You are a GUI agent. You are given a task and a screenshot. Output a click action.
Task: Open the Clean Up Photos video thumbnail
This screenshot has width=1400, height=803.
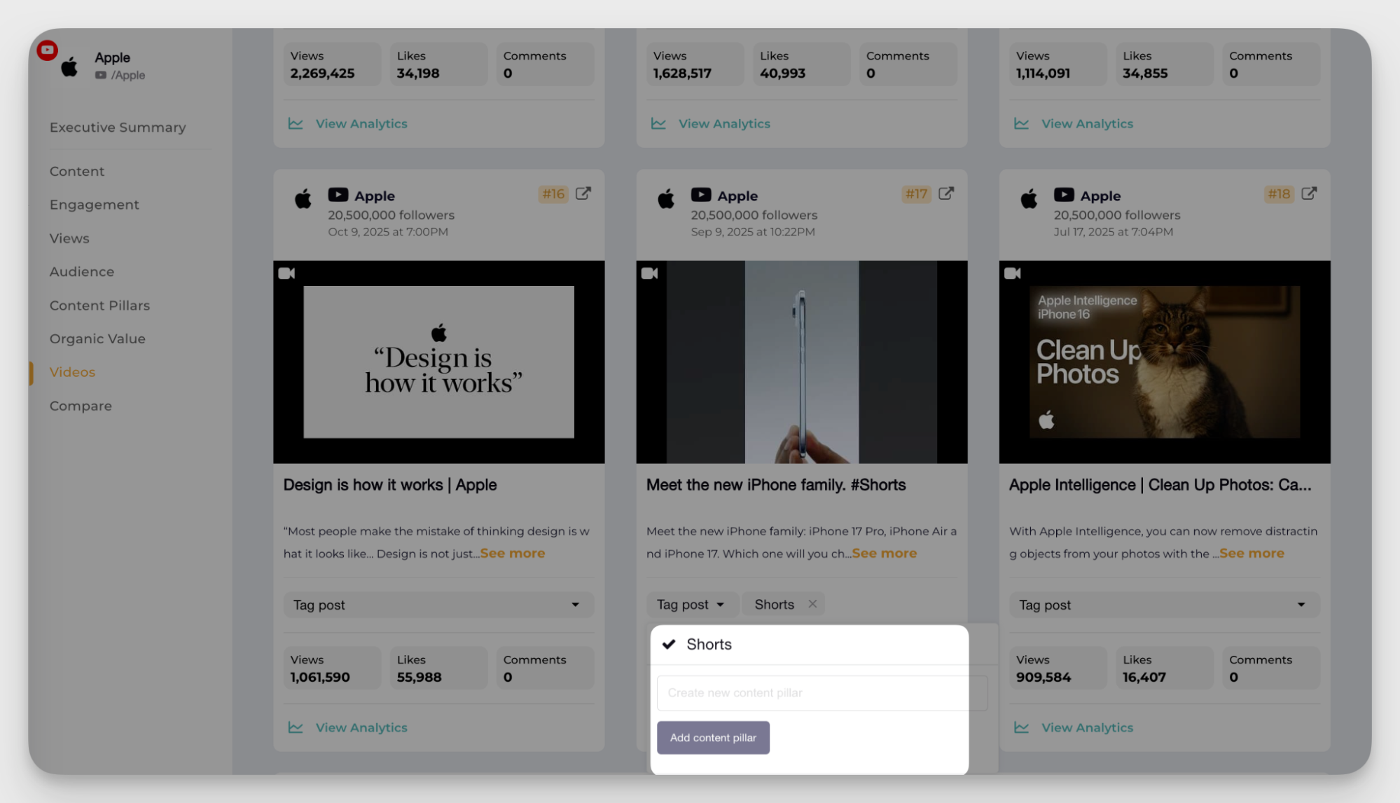pos(1164,362)
